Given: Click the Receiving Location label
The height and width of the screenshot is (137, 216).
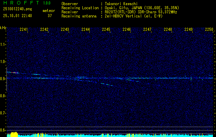Looking at the screenshot, I should pos(80,8).
